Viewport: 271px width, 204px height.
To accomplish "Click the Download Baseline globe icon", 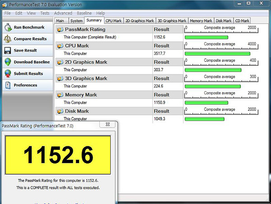I will click(8, 62).
